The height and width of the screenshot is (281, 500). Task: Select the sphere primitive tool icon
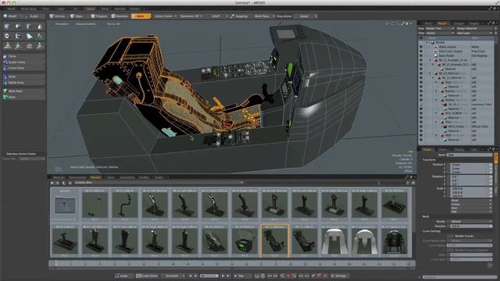point(18,27)
